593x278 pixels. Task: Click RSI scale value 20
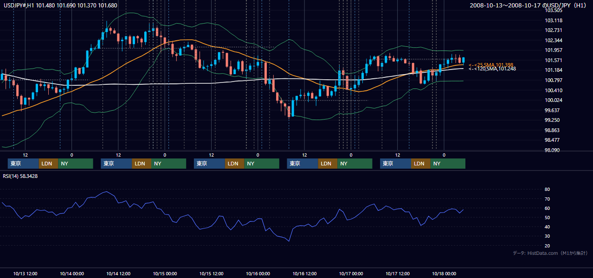tap(548, 246)
